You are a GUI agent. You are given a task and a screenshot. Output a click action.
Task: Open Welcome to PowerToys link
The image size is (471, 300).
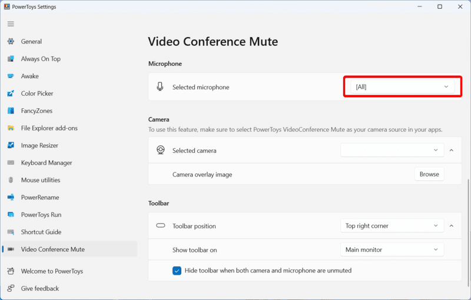pos(69,271)
